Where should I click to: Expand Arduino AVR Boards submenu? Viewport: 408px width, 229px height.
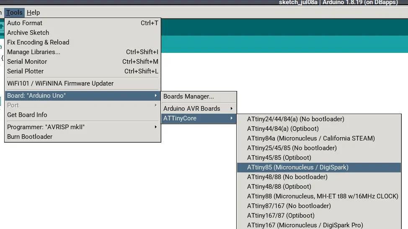point(199,109)
